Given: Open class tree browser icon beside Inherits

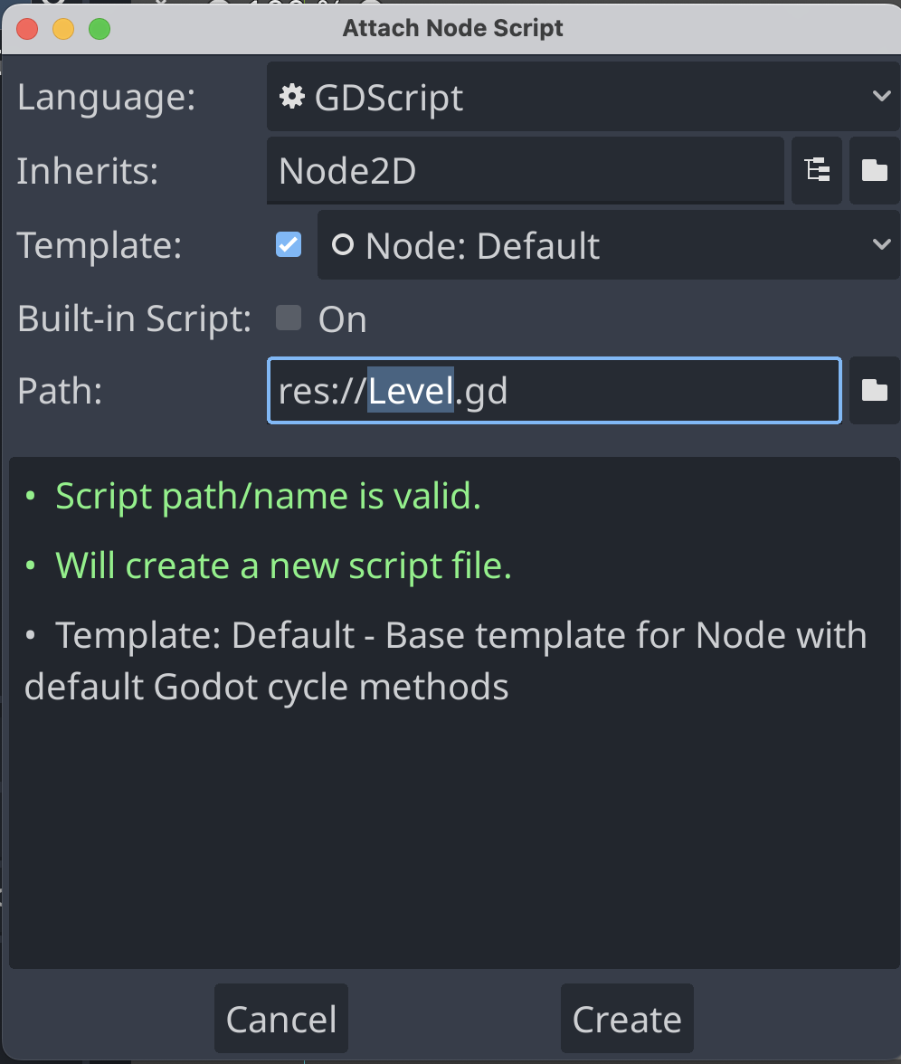Looking at the screenshot, I should pos(817,170).
